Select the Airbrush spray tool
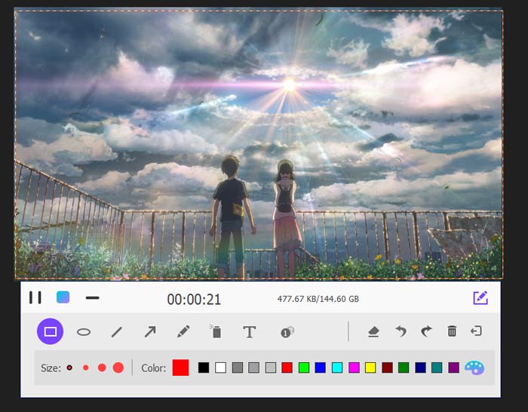Image resolution: width=528 pixels, height=412 pixels. [x=216, y=331]
